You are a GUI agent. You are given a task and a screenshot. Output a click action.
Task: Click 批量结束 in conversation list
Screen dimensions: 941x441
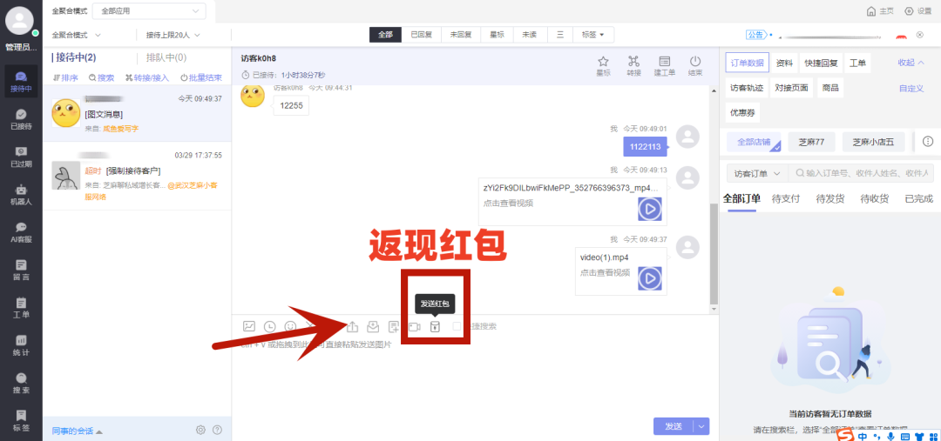coord(201,78)
